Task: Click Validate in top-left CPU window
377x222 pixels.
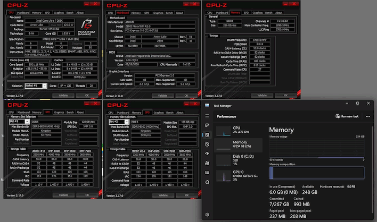Action: click(63, 96)
